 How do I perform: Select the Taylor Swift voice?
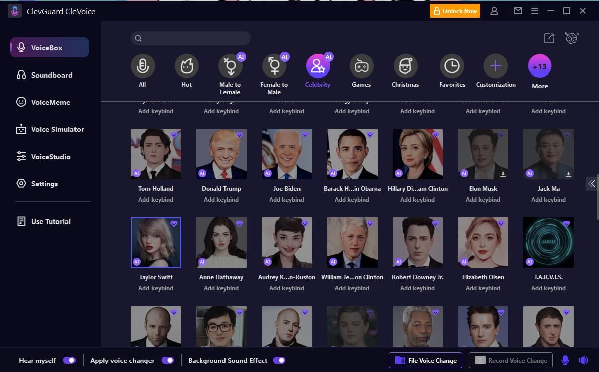point(156,243)
